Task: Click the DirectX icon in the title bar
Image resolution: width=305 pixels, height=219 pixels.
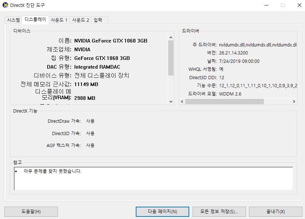Action: pos(5,5)
